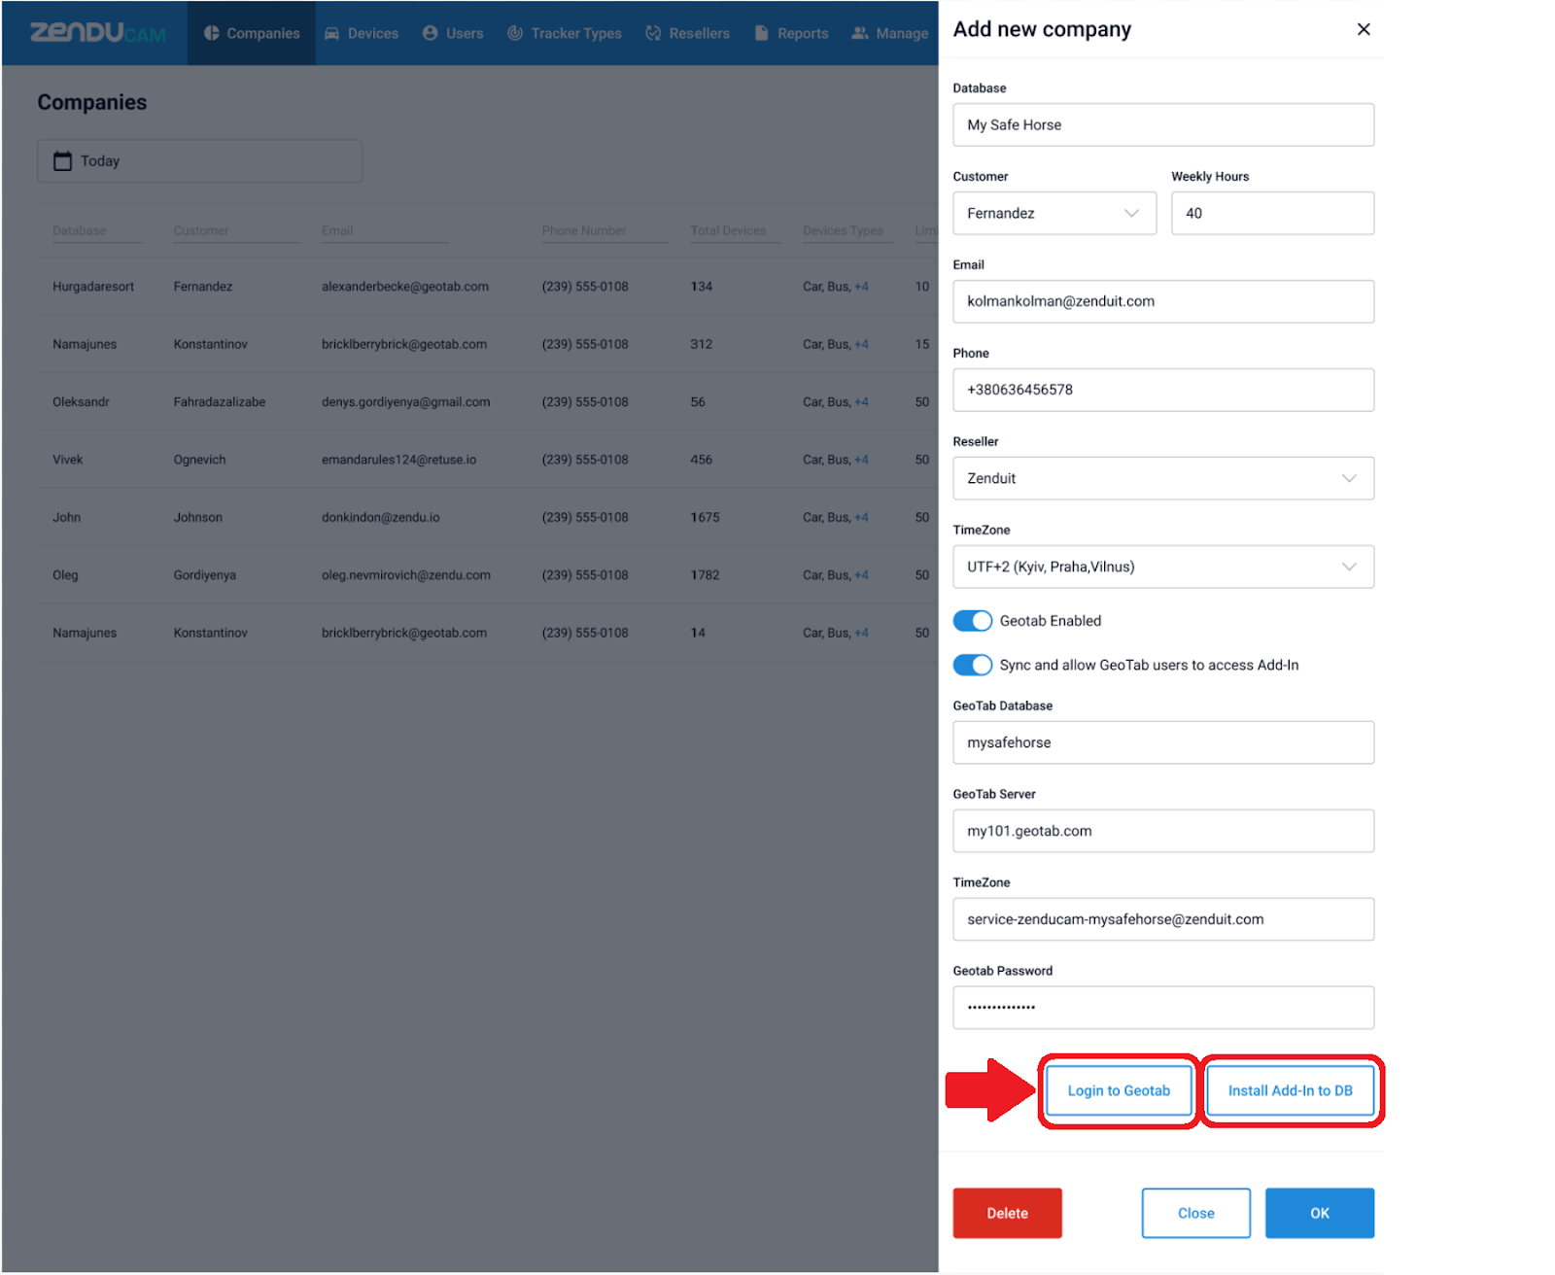The height and width of the screenshot is (1275, 1555).
Task: Click the calendar icon beside Today
Action: 62,160
